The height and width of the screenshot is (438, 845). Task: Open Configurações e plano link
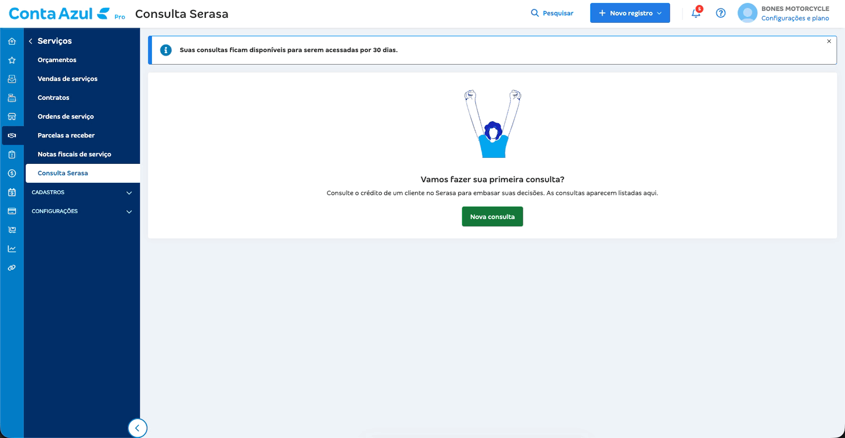coord(795,18)
